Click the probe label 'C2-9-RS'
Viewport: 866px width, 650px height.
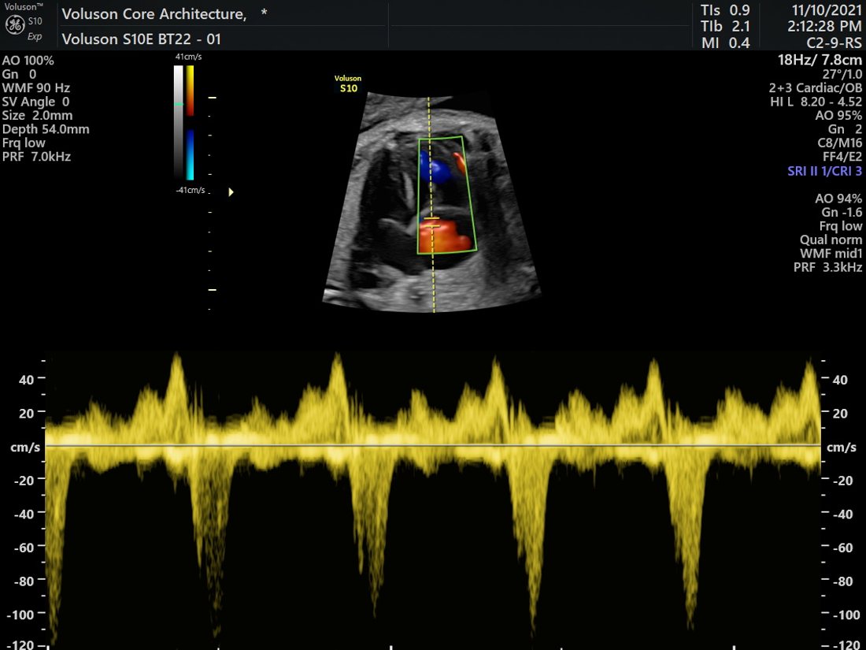click(x=835, y=42)
